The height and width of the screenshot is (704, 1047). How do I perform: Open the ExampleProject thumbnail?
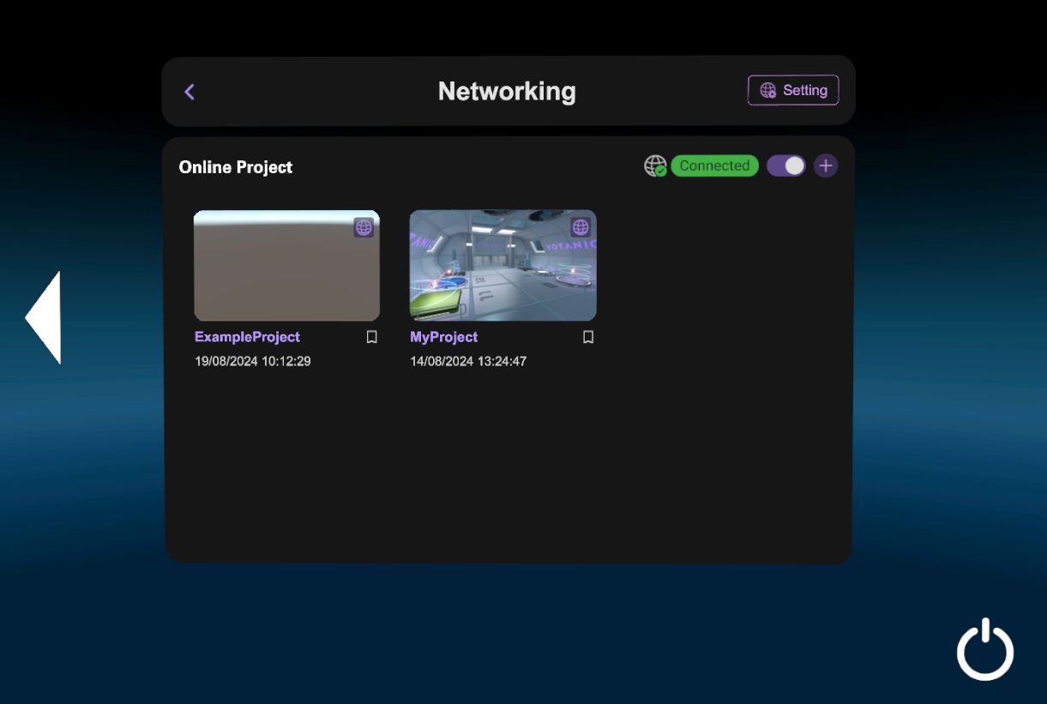click(286, 266)
